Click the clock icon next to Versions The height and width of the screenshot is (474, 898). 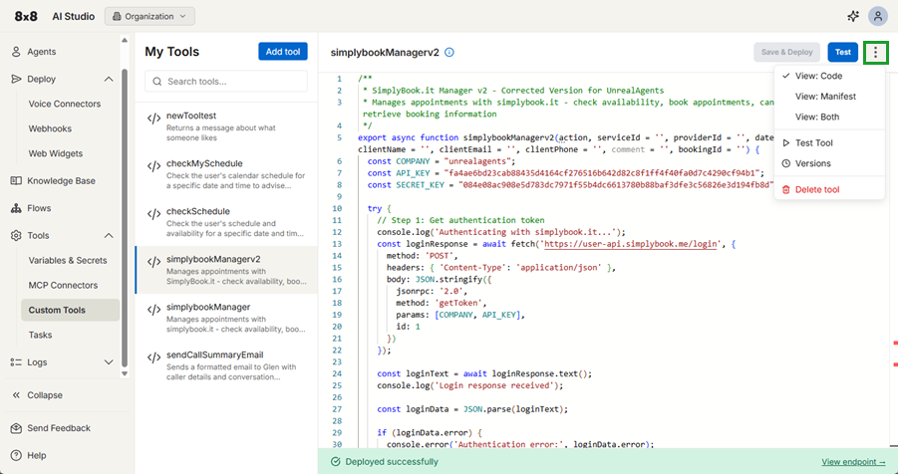pyautogui.click(x=785, y=163)
